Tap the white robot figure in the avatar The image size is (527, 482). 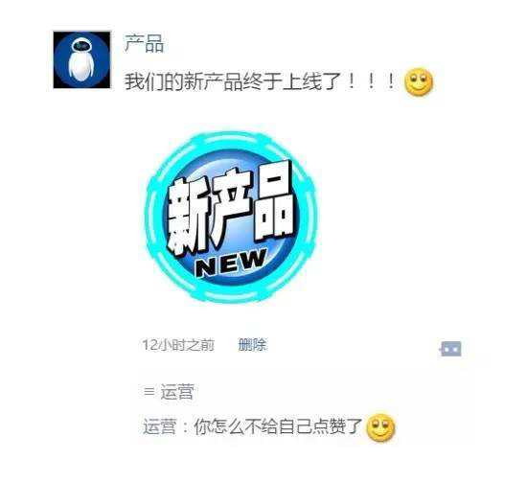coord(80,59)
